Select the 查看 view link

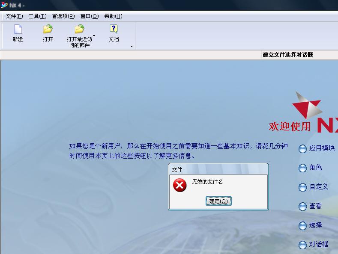pyautogui.click(x=316, y=206)
